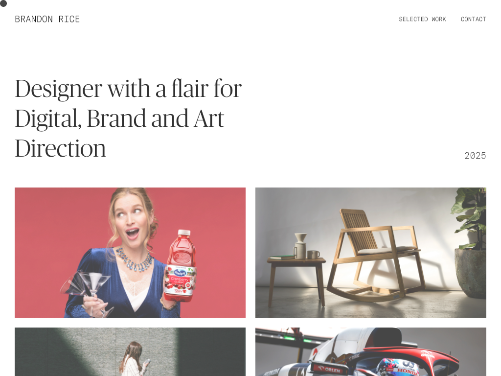
Task: Click the Brandon Rice site logo
Action: (47, 19)
